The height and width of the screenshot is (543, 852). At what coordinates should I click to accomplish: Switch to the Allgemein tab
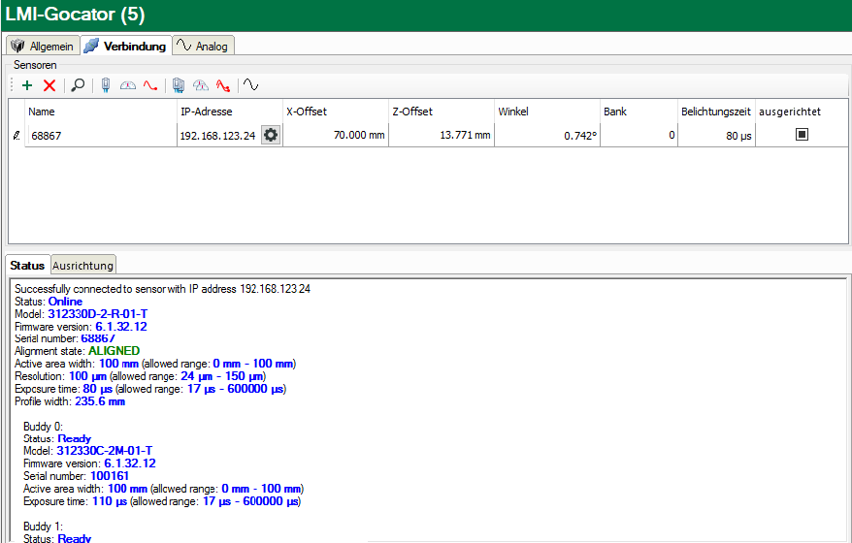tap(43, 46)
